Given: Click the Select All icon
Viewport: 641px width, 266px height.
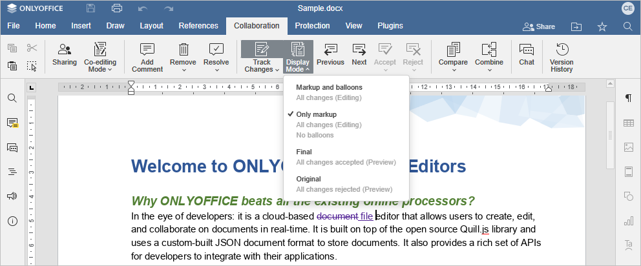Looking at the screenshot, I should click(32, 66).
